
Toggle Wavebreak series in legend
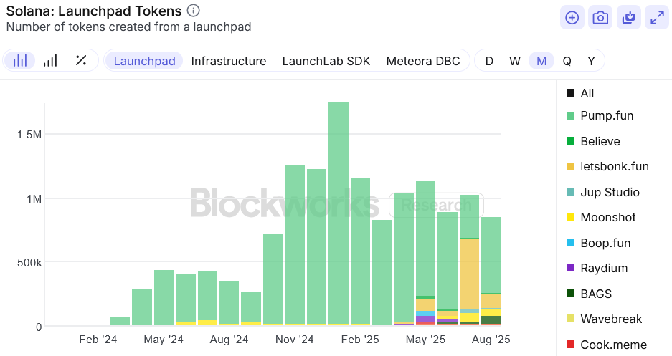point(605,319)
